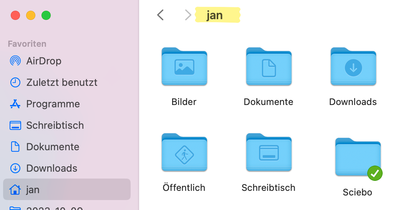Click the AirDrop icon in sidebar
The image size is (408, 210).
coord(15,61)
